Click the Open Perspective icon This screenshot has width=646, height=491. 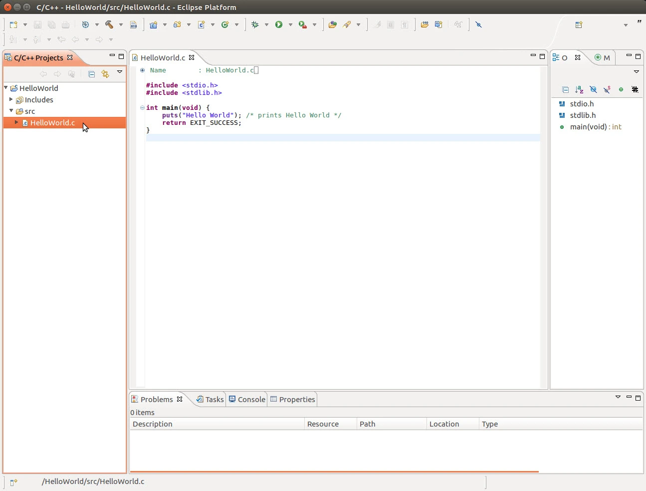(x=579, y=25)
